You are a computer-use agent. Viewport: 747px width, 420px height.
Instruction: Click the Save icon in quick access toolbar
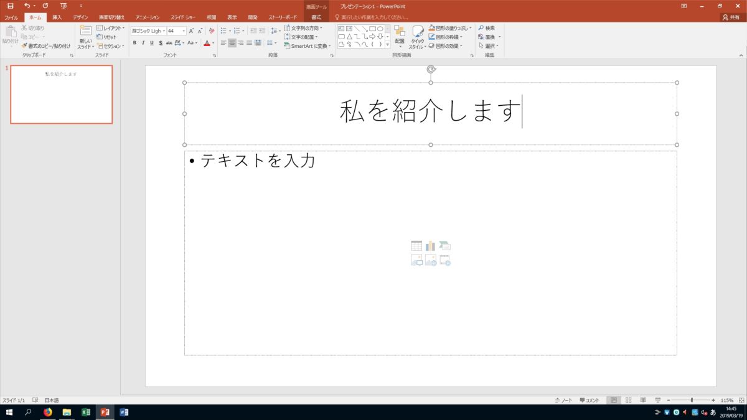(10, 6)
